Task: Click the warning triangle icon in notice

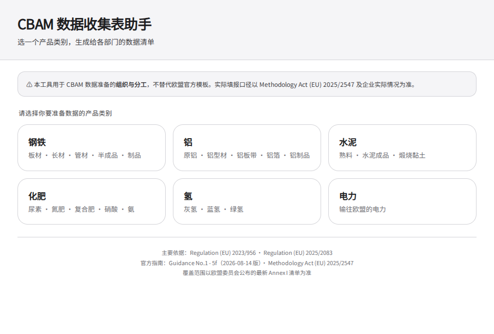Action: coord(29,85)
